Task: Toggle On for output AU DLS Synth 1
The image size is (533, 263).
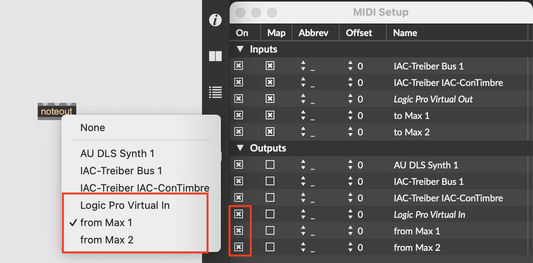Action: pos(238,165)
